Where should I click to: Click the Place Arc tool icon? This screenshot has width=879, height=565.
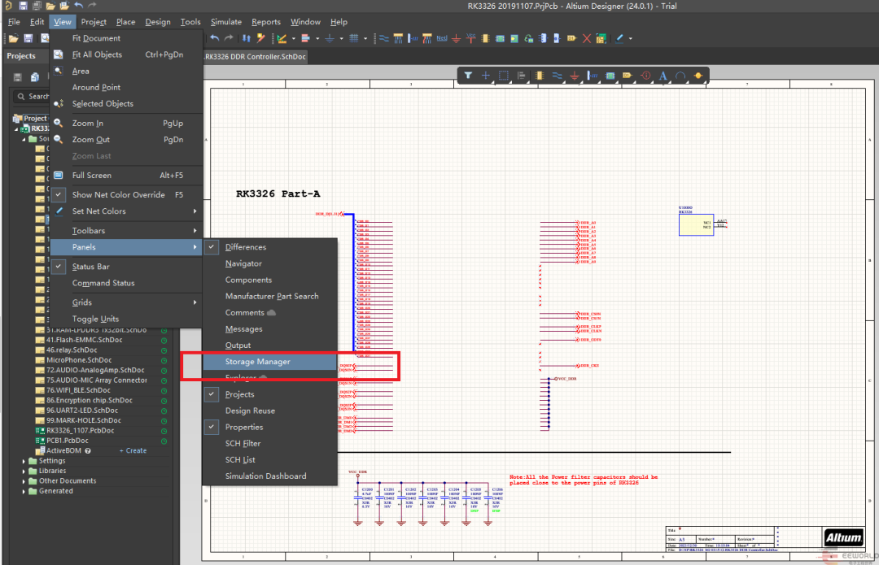pos(680,76)
